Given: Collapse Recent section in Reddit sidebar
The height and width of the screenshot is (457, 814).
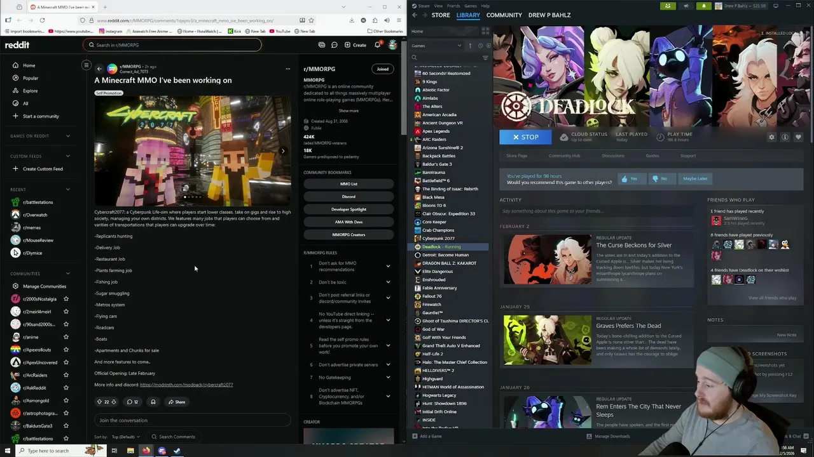Looking at the screenshot, I should (68, 189).
